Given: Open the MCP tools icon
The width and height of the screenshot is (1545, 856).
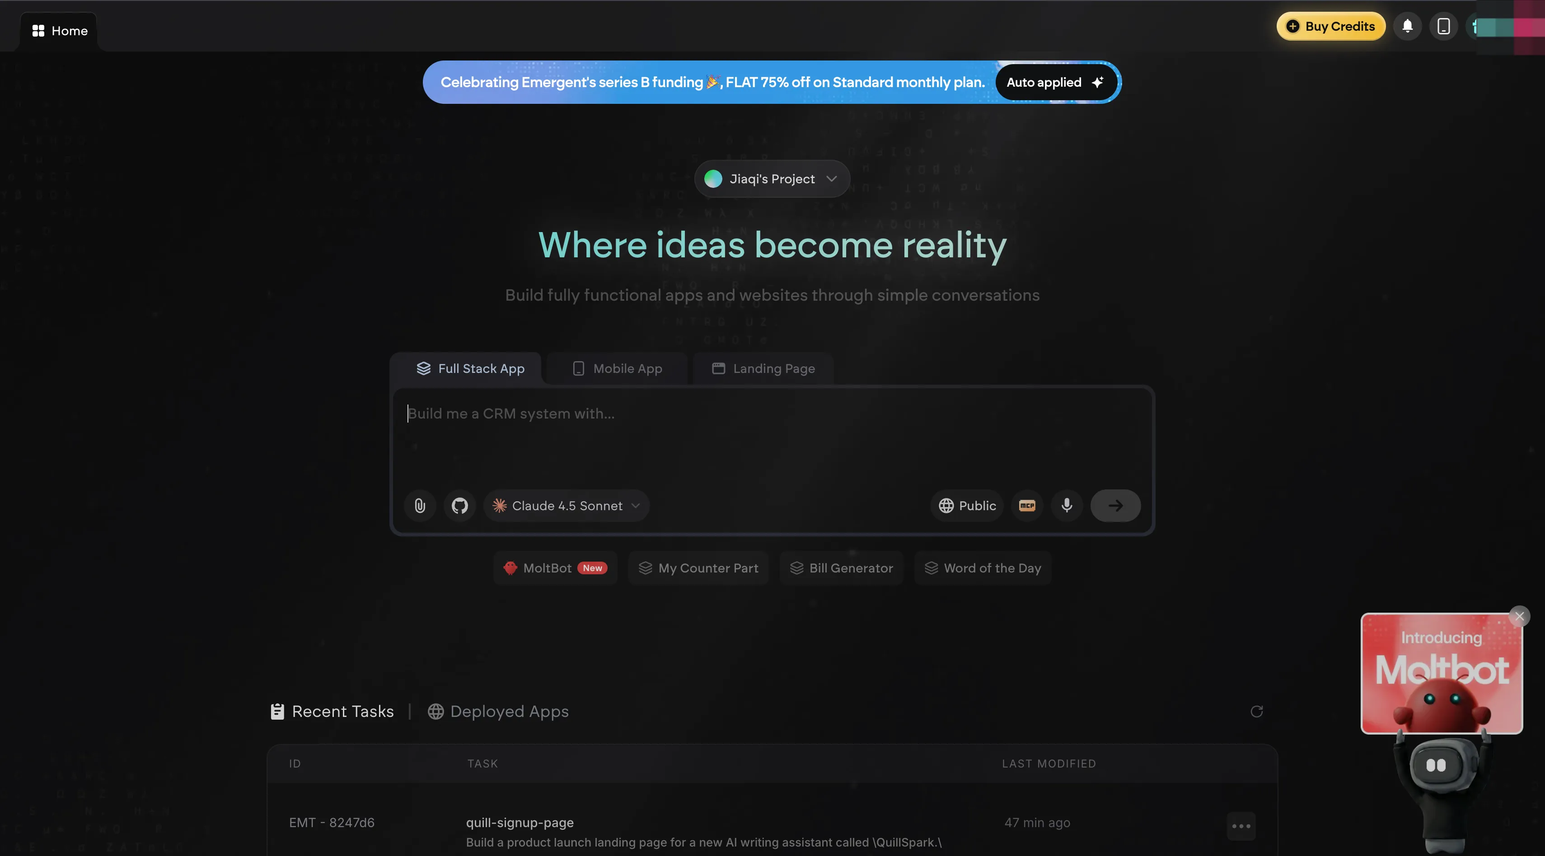Looking at the screenshot, I should [1027, 505].
